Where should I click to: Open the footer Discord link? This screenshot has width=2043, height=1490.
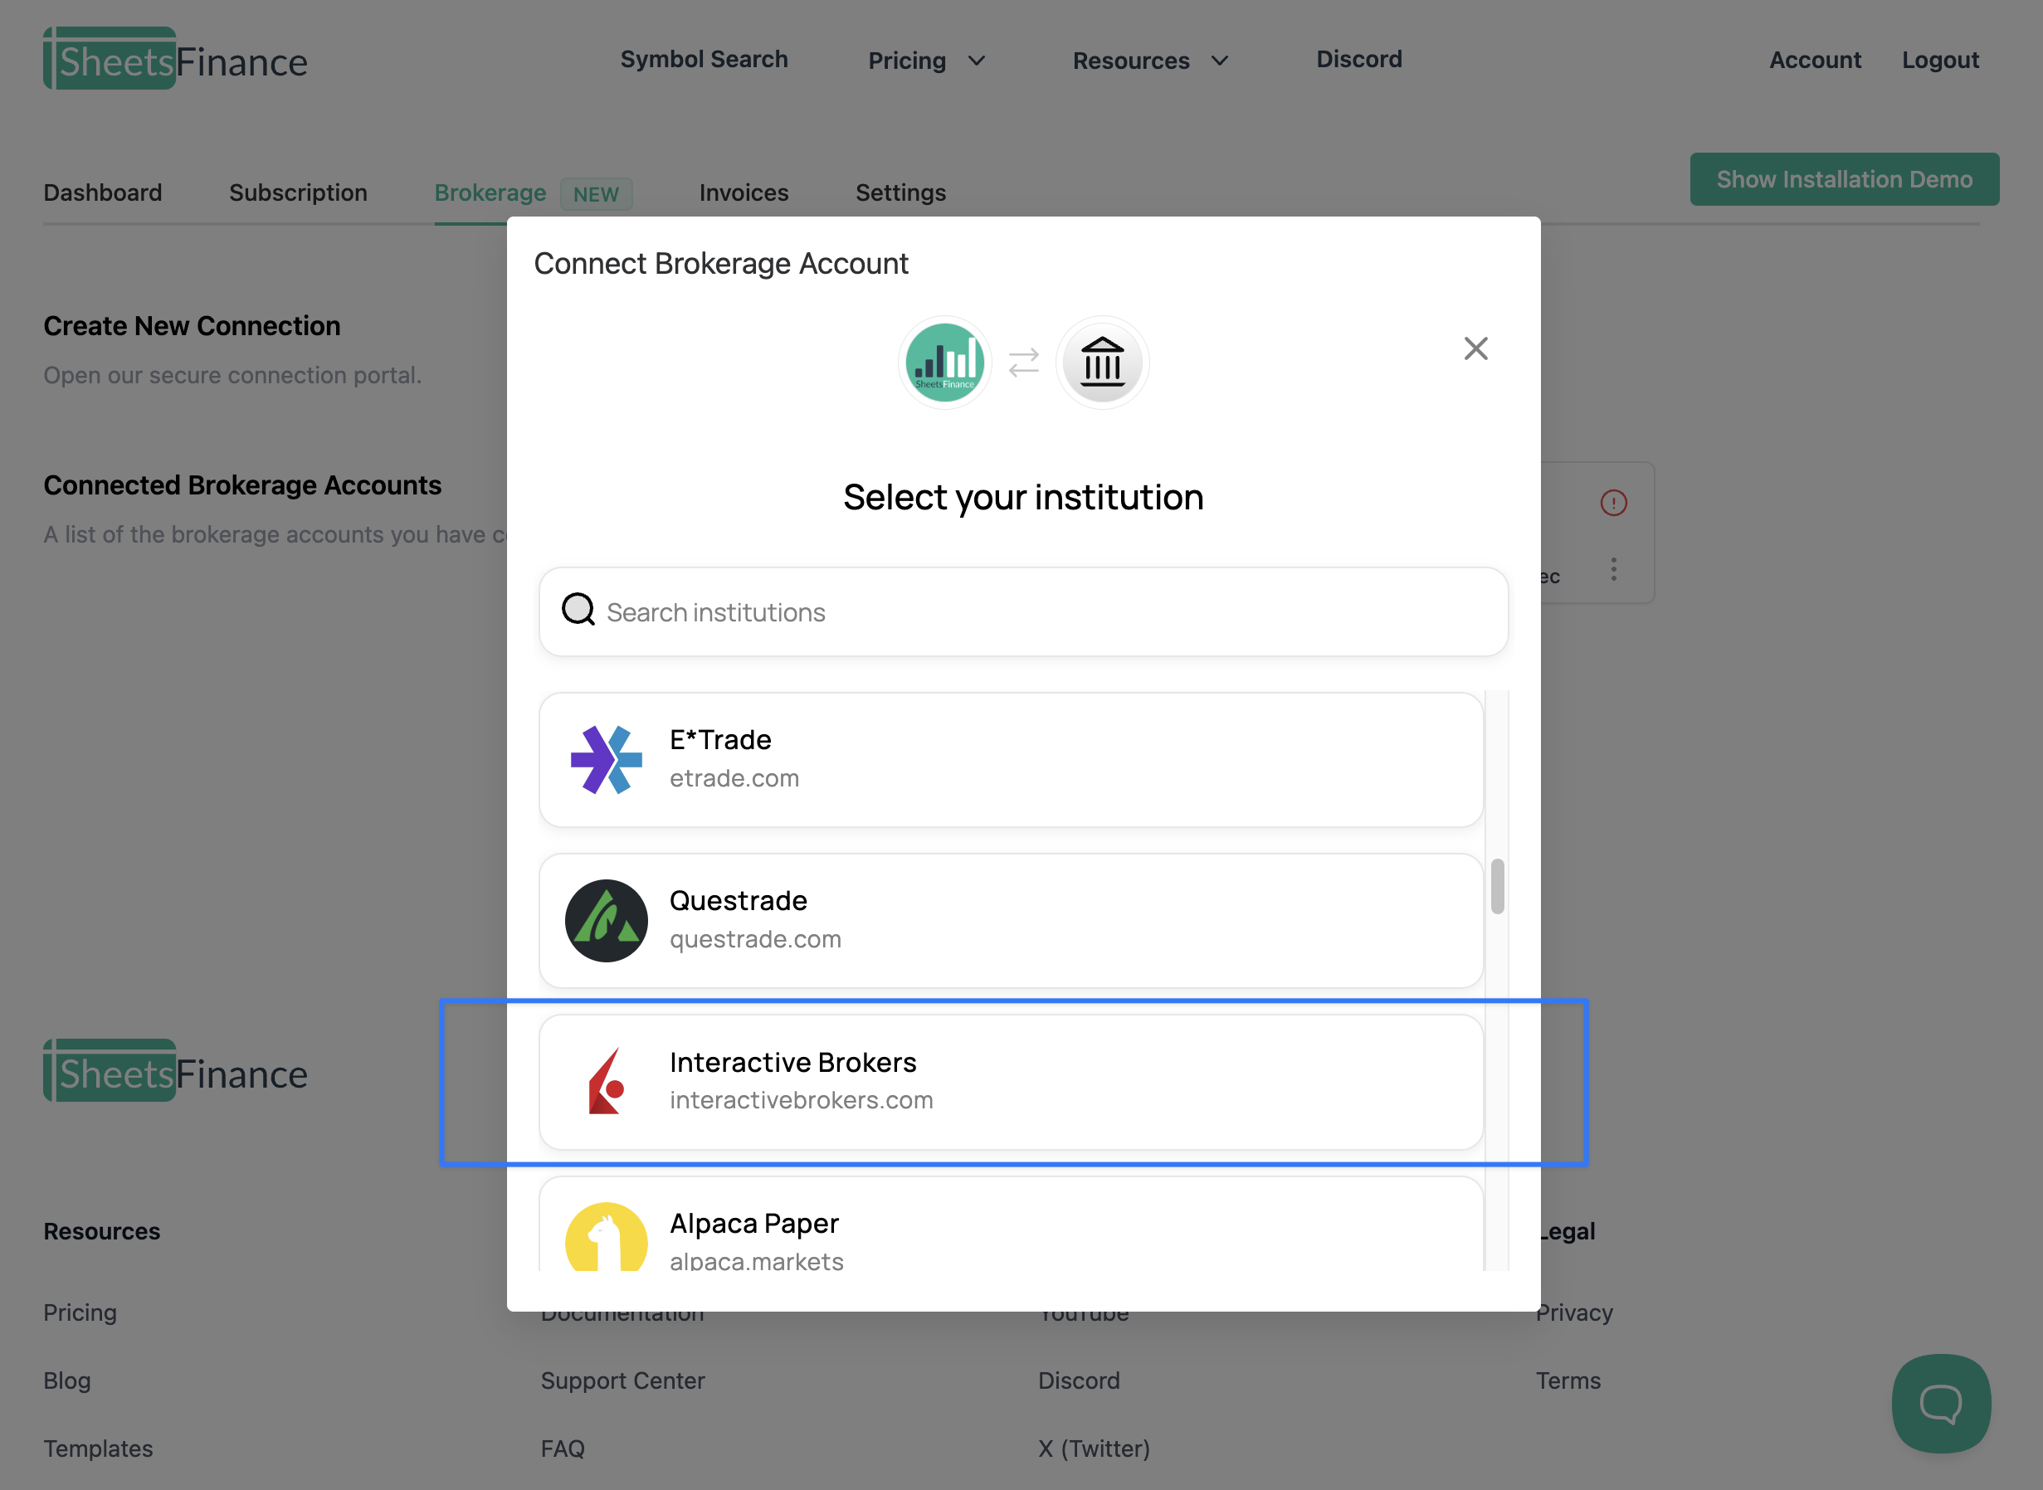[x=1079, y=1380]
